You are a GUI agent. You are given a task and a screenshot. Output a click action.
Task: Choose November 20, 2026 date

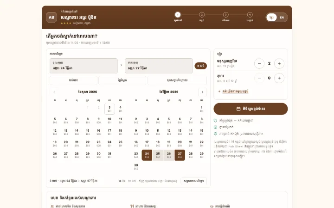click(180, 143)
